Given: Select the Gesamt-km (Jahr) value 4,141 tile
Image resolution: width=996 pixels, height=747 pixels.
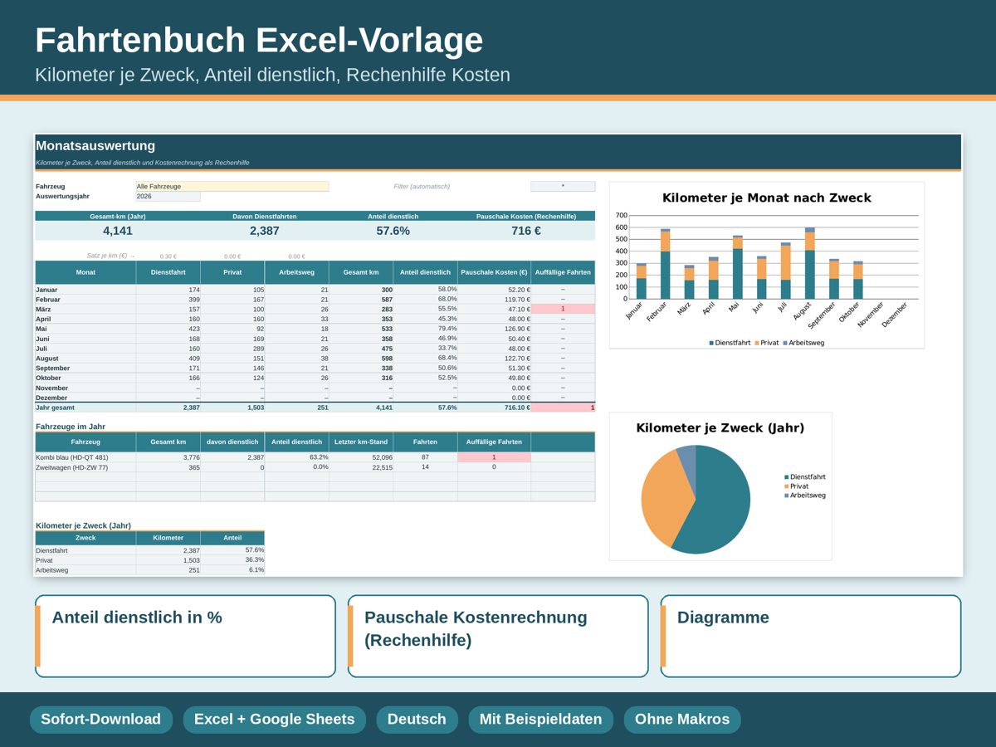Looking at the screenshot, I should point(118,231).
